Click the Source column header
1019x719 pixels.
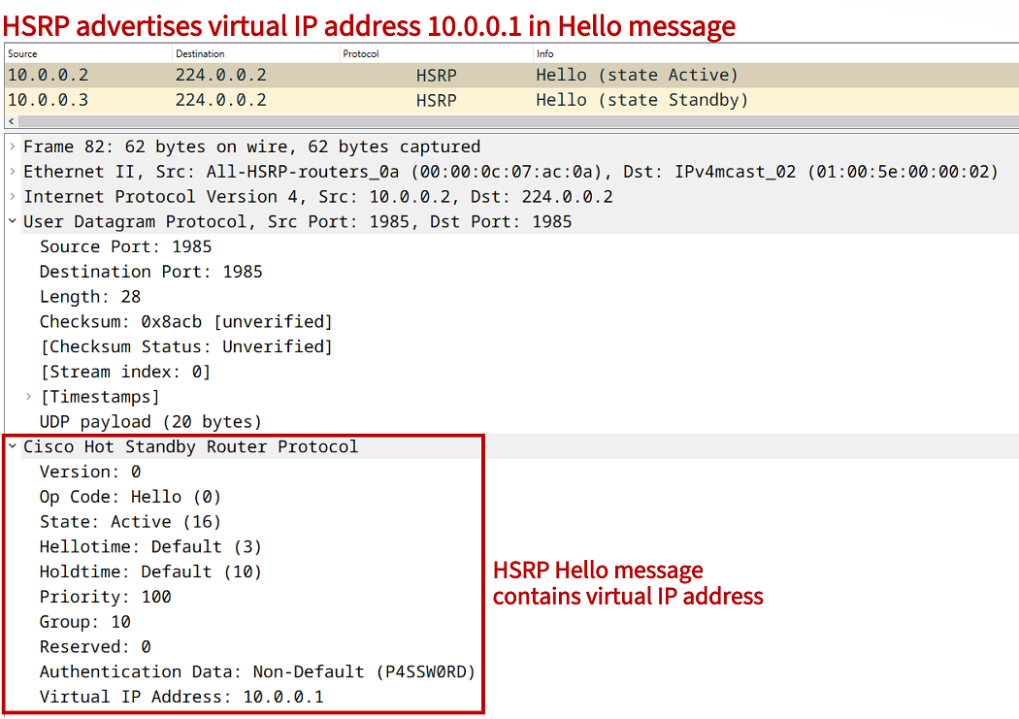coord(87,53)
